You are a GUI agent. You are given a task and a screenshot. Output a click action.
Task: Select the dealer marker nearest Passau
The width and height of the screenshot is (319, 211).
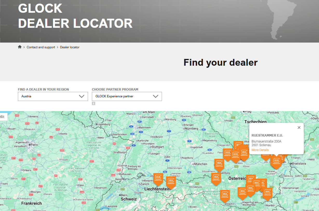tap(228, 154)
